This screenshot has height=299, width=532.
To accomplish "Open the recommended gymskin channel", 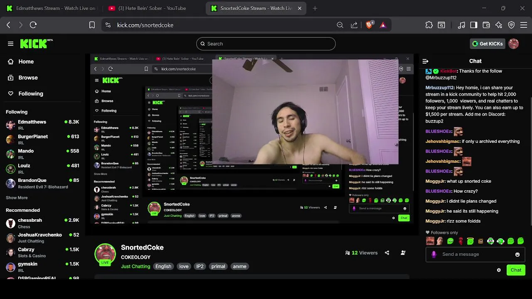I will coord(42,267).
